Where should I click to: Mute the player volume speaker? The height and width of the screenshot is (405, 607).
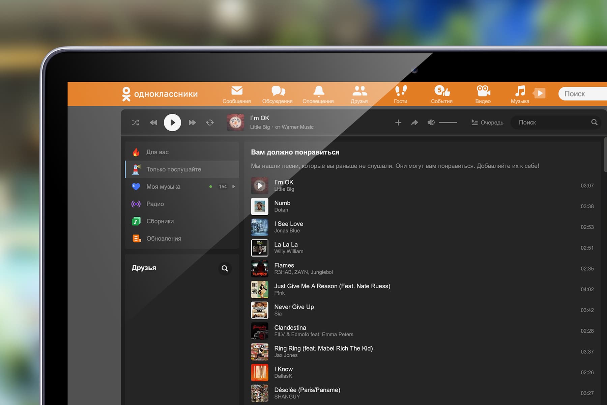click(431, 123)
